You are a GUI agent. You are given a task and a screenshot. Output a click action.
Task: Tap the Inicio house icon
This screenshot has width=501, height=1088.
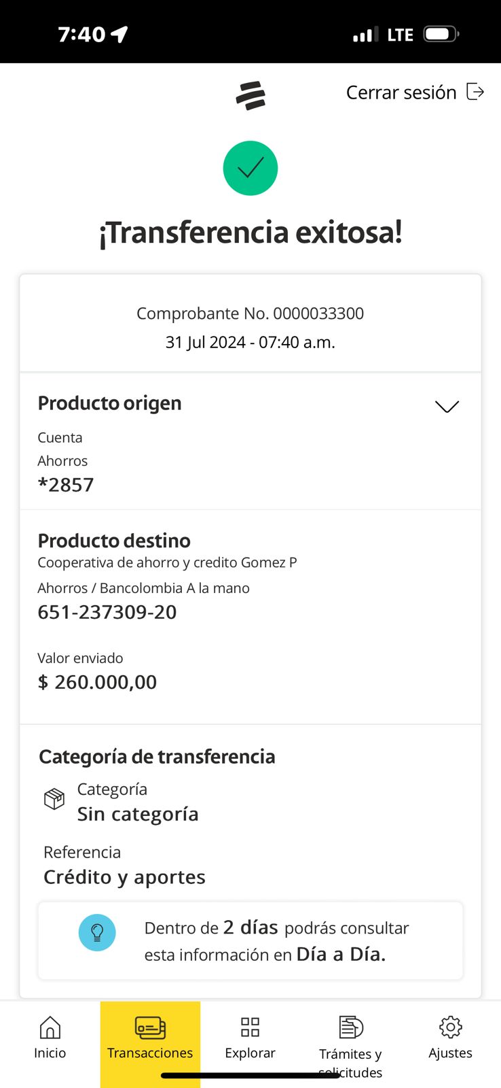click(x=50, y=1027)
